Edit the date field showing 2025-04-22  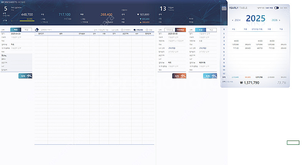tap(21, 34)
